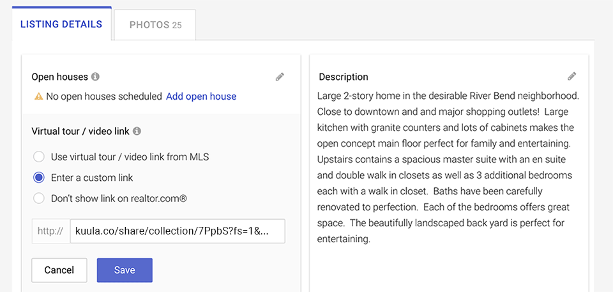This screenshot has width=613, height=292.
Task: Click the Open houses heading
Action: tap(59, 77)
